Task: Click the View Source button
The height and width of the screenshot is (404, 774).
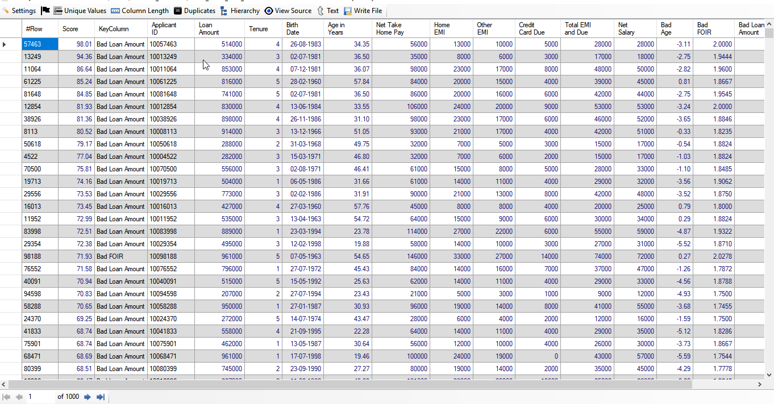Action: point(288,11)
